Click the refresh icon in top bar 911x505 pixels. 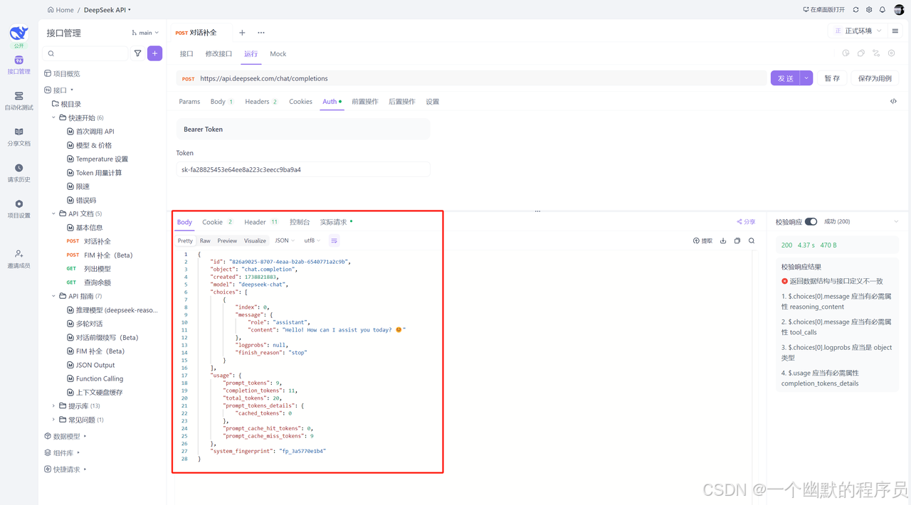(855, 10)
